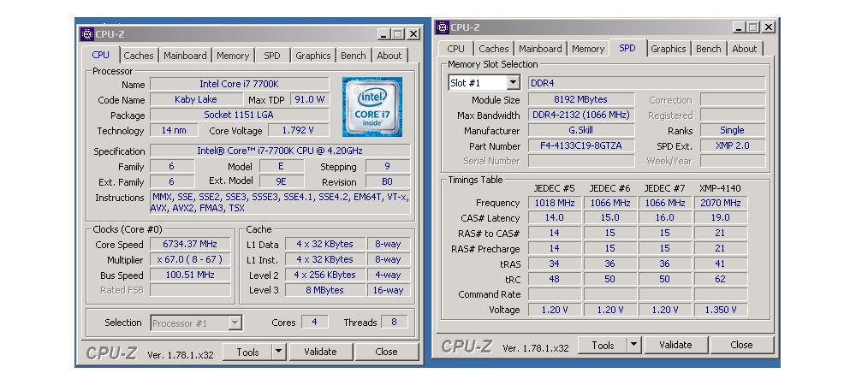Expand the Tools dropdown arrow in right window
The image size is (856, 385).
pyautogui.click(x=634, y=345)
